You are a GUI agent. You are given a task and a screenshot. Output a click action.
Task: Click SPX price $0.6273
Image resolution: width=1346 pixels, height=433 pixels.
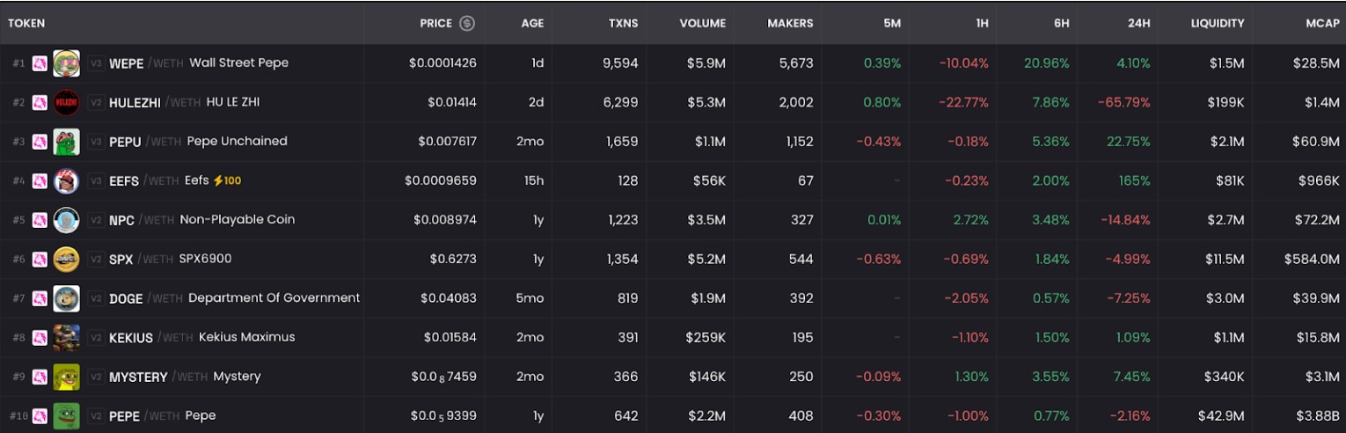pyautogui.click(x=453, y=259)
